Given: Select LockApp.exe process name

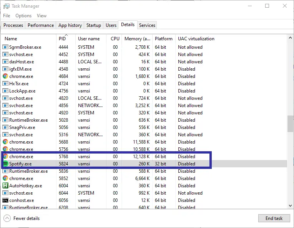Looking at the screenshot, I should click(x=22, y=91).
